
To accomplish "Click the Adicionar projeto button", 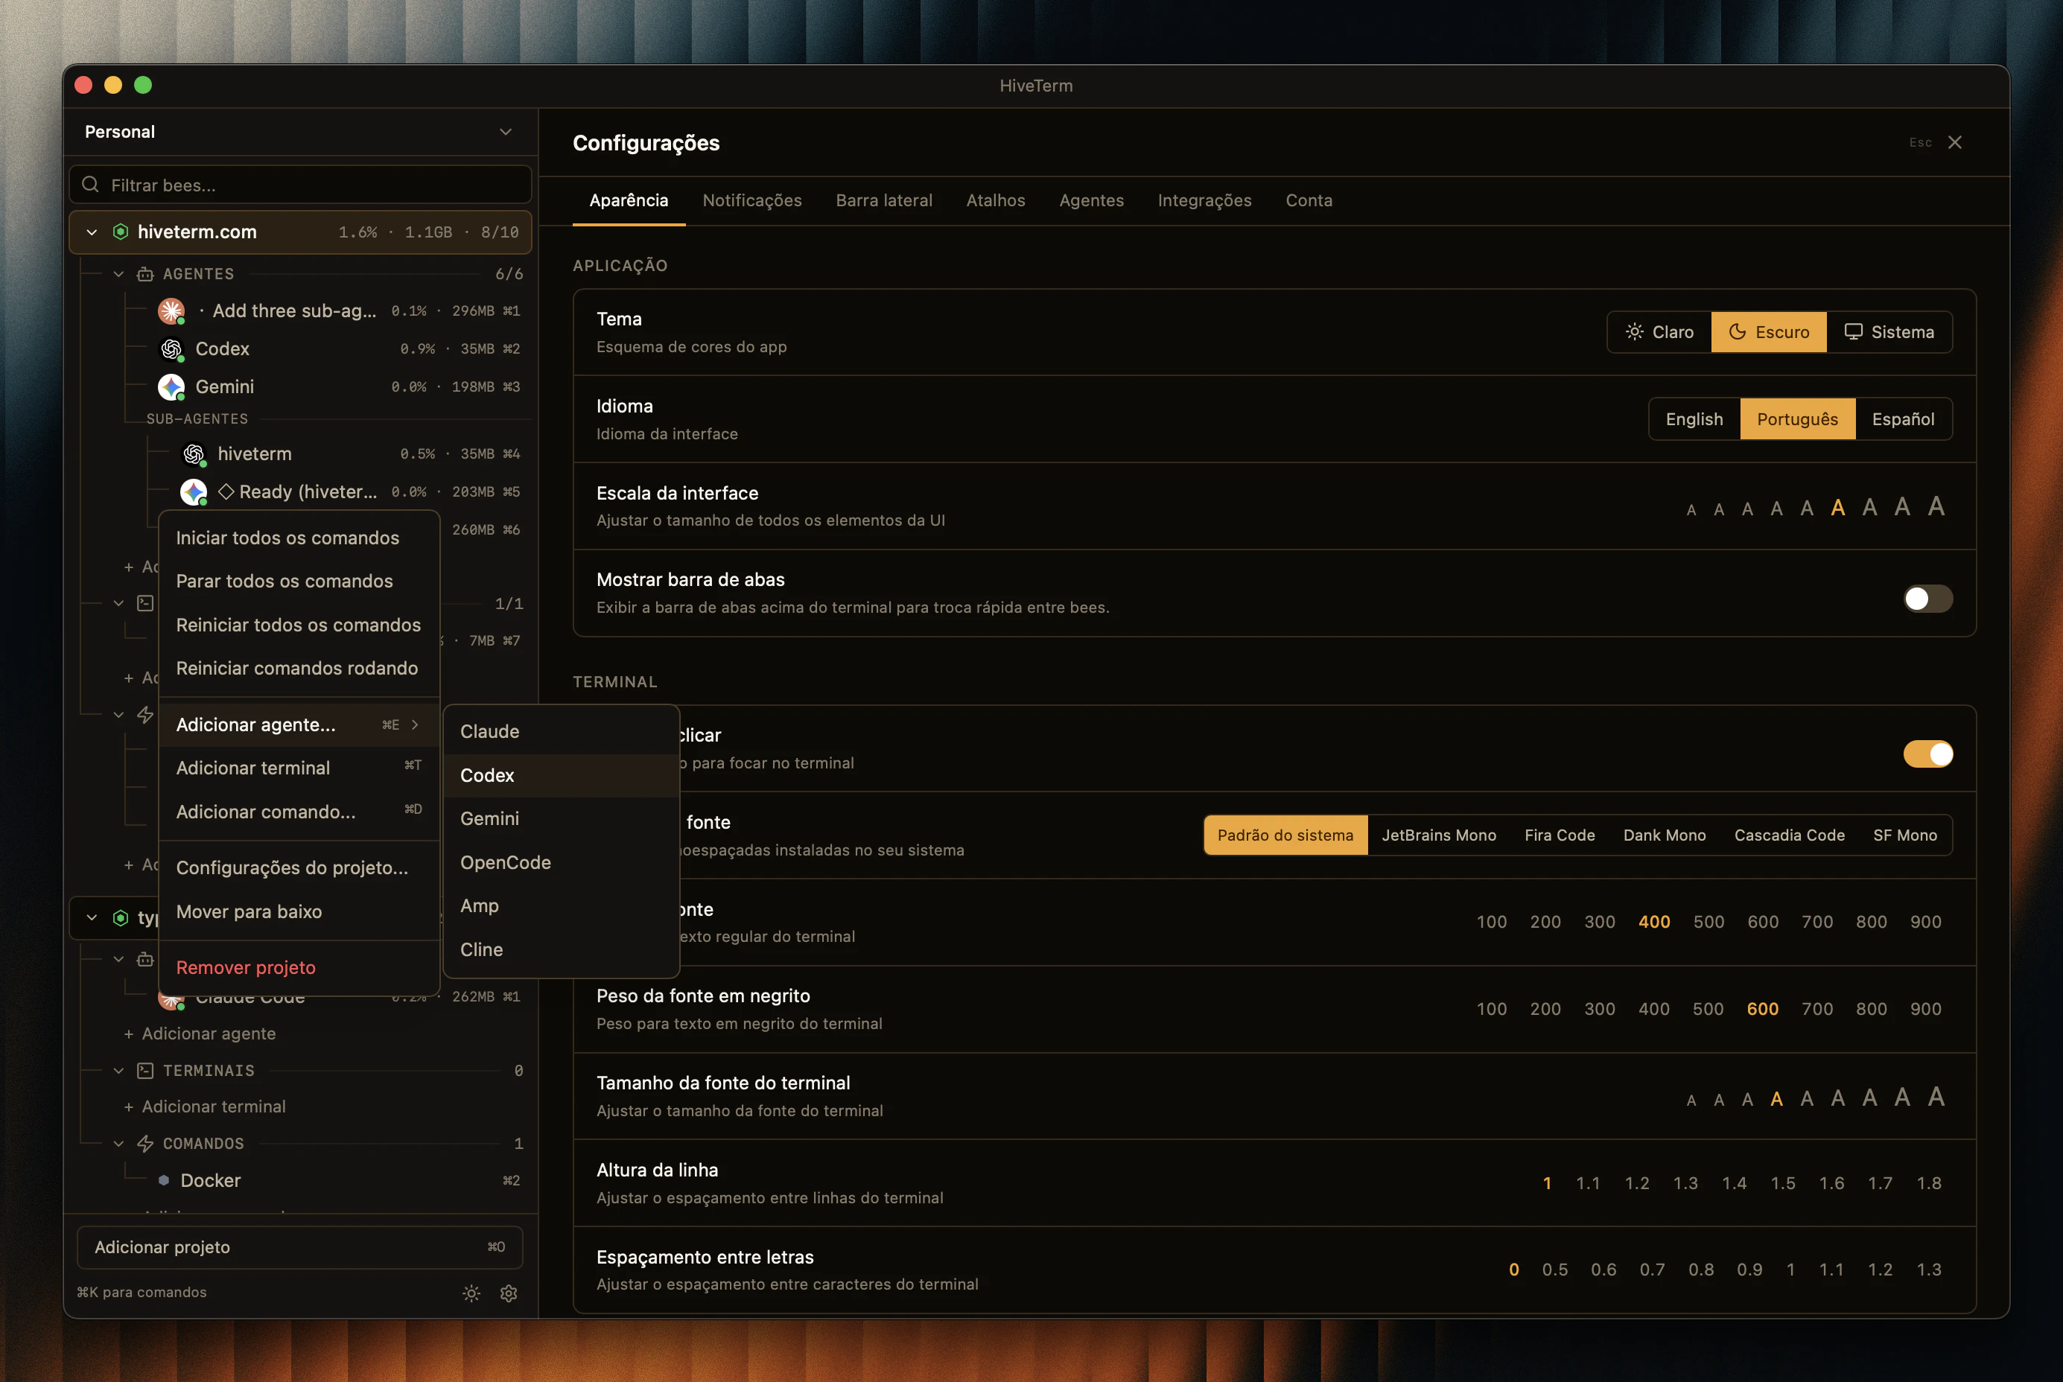I will click(299, 1246).
